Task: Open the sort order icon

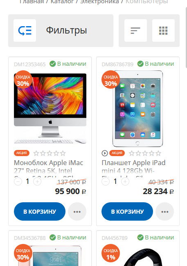Action: pos(135,31)
